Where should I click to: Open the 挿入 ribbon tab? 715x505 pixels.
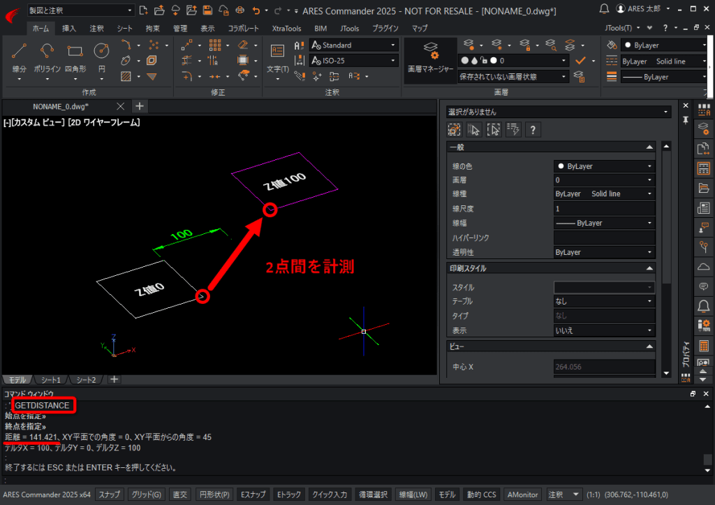pos(69,28)
